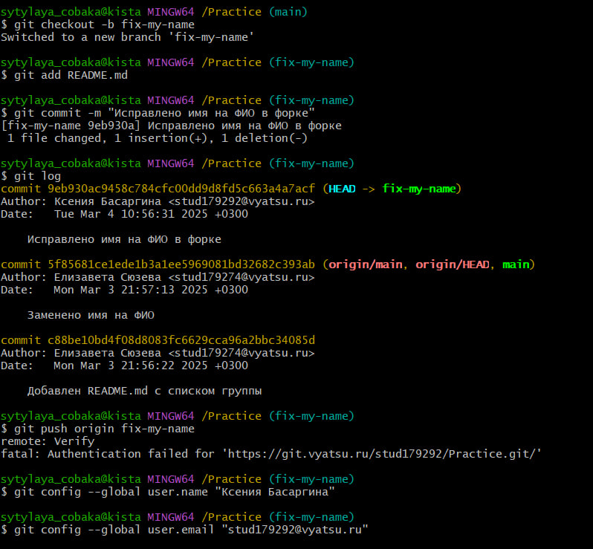593x549 pixels.
Task: Click the HEAD -> fix-my-name pointer label
Action: coord(392,189)
